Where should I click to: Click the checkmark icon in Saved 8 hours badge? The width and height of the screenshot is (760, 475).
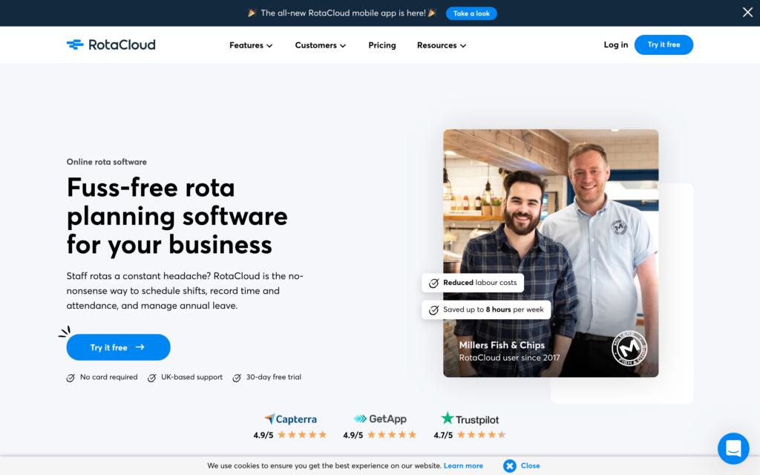pos(433,309)
